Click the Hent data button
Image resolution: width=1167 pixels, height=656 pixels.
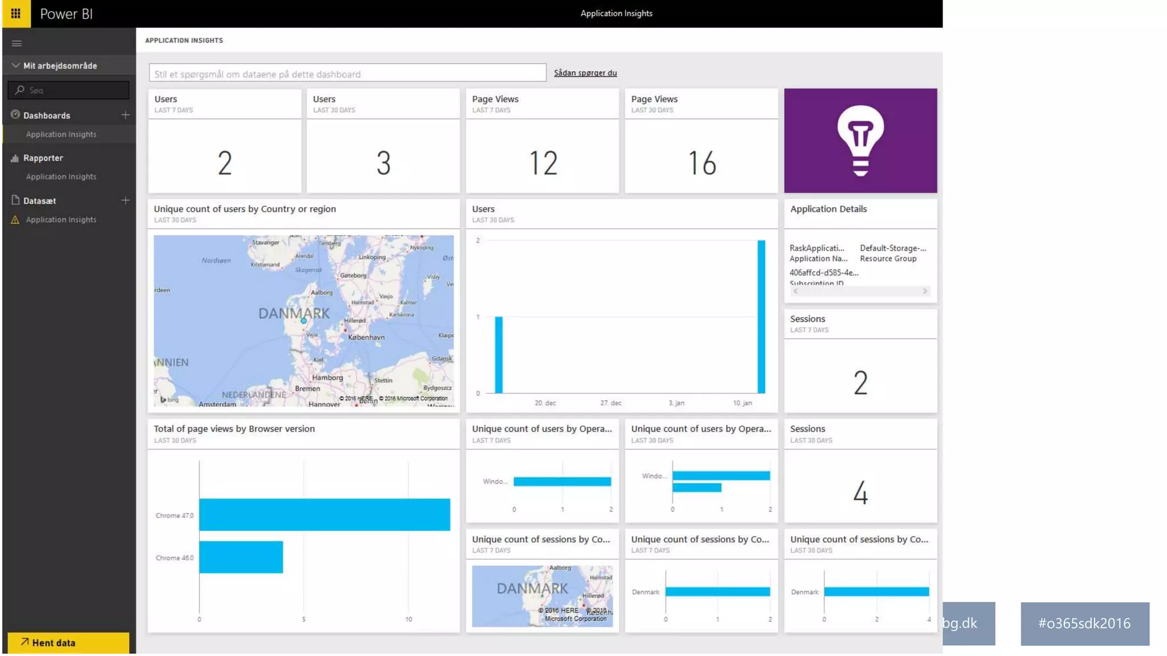(x=68, y=643)
